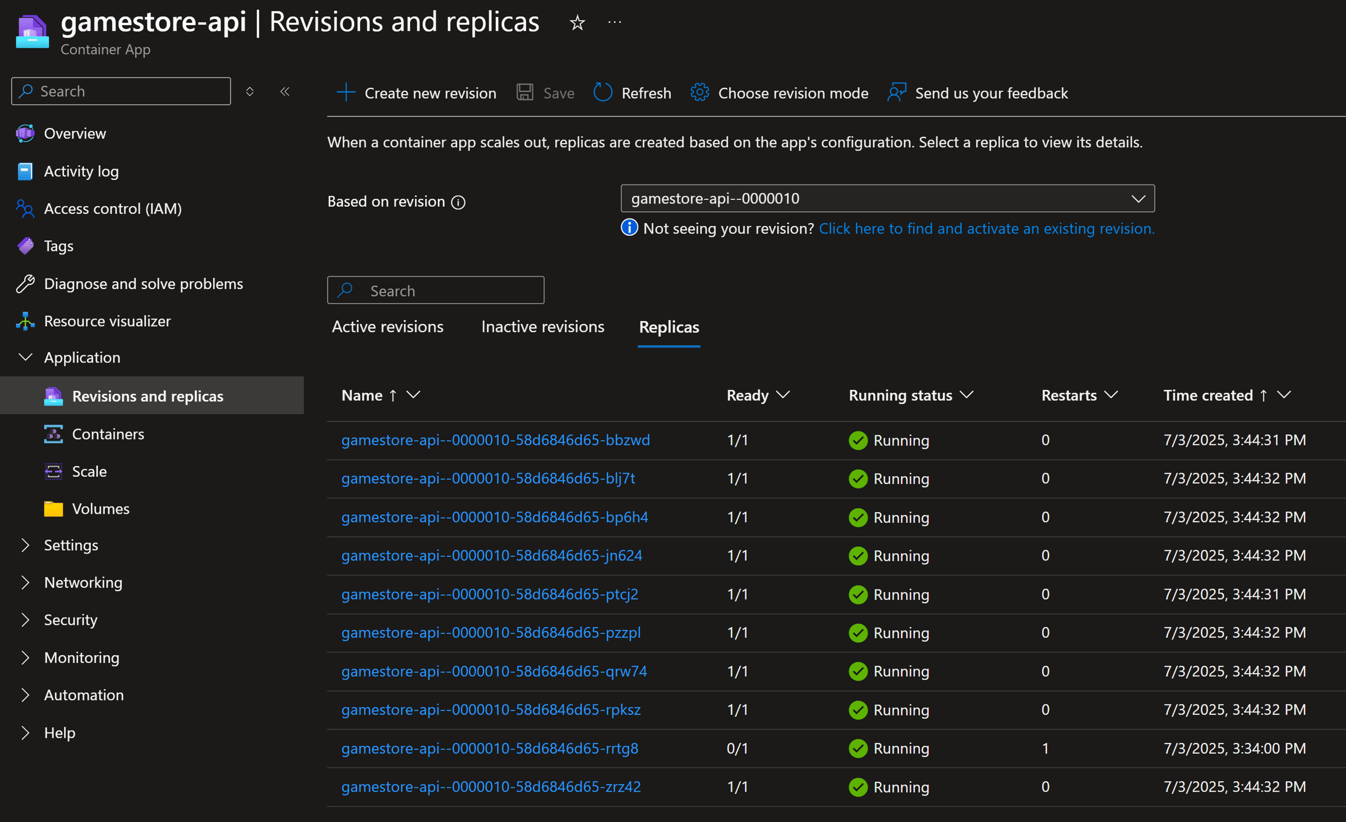The height and width of the screenshot is (822, 1346).
Task: Expand the Automation section
Action: coord(25,695)
